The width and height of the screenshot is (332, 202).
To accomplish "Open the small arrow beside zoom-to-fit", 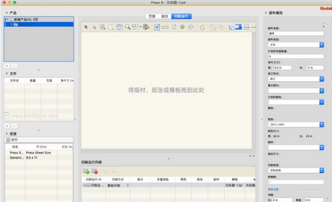I will tap(141, 27).
